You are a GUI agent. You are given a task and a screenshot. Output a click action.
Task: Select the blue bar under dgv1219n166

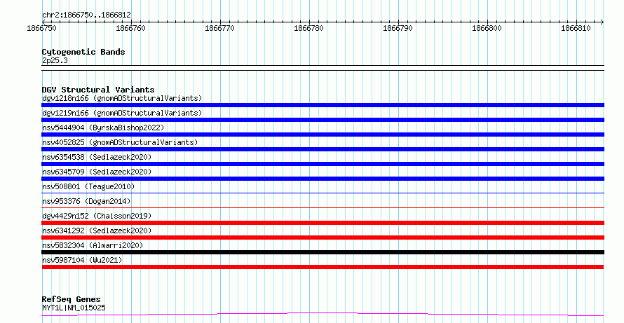pos(323,120)
